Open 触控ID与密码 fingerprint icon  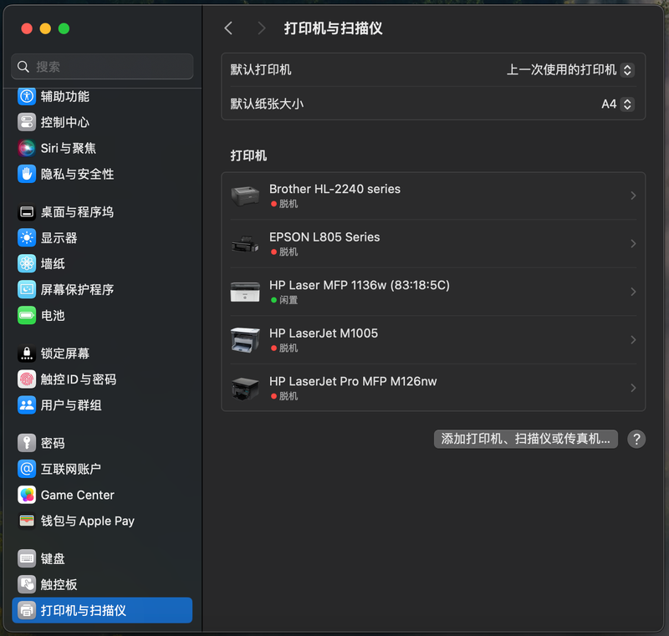[x=27, y=379]
